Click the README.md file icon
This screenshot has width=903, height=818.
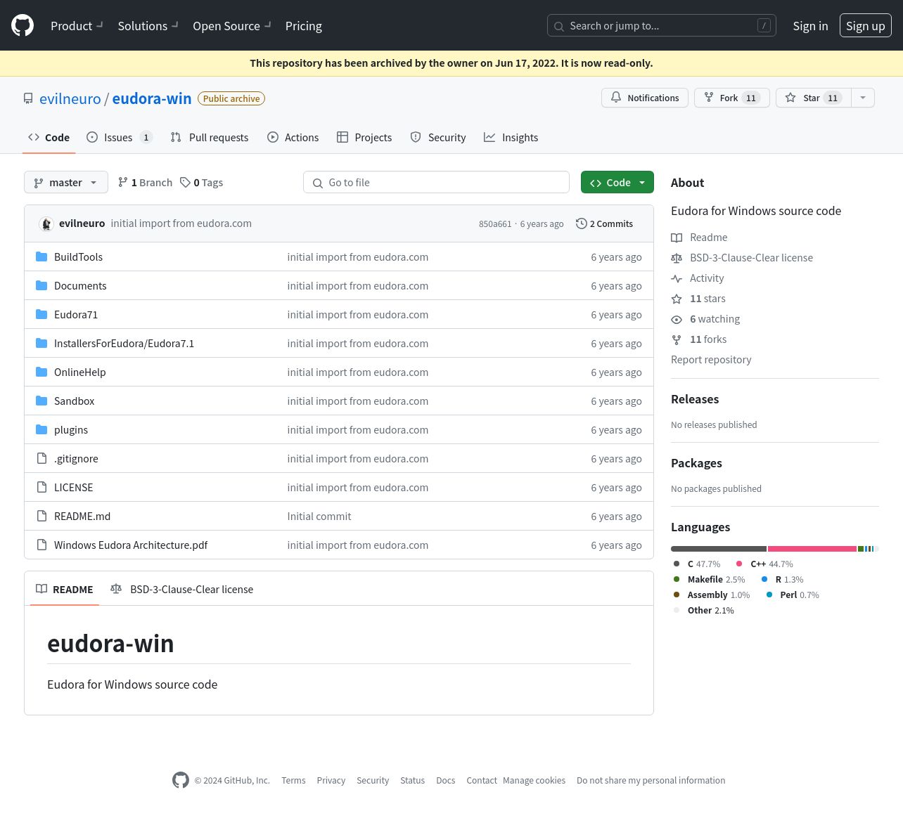click(x=41, y=517)
